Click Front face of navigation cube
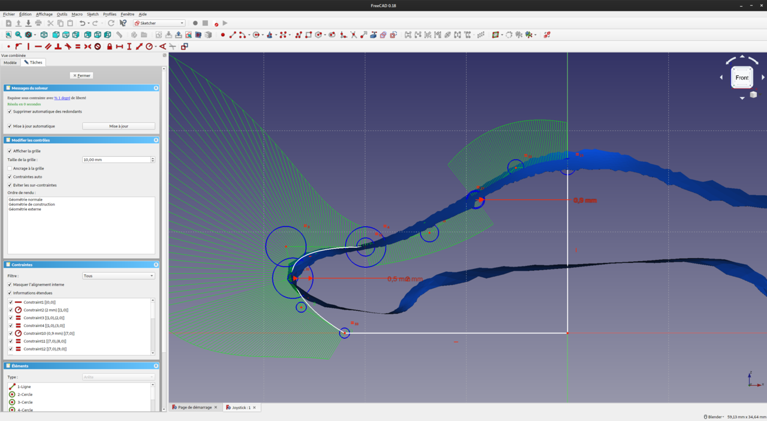767x421 pixels. tap(742, 77)
